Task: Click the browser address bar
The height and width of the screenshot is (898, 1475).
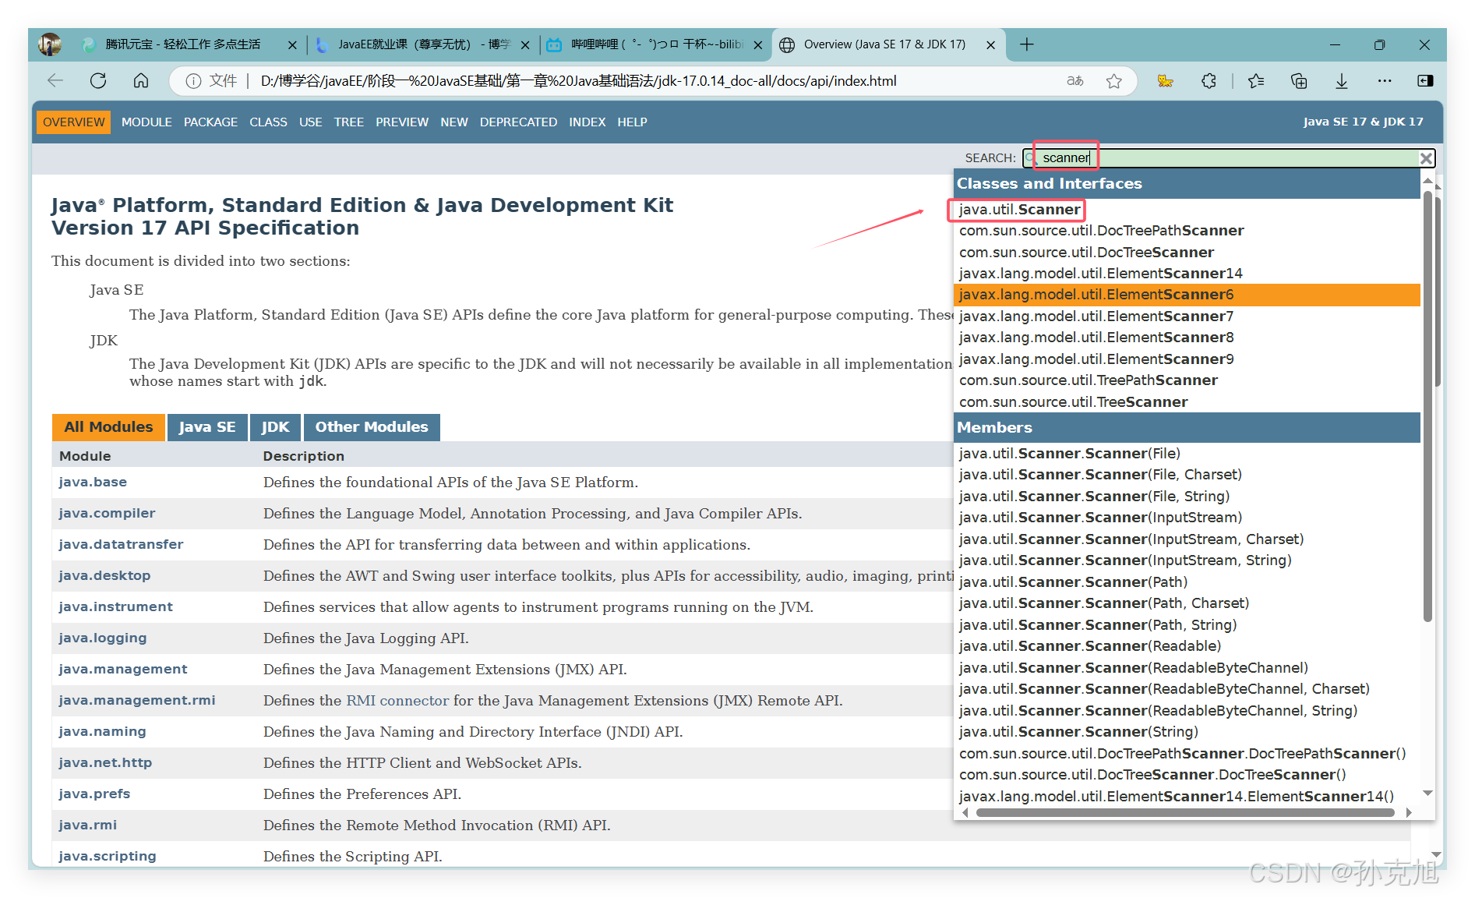Action: click(655, 81)
